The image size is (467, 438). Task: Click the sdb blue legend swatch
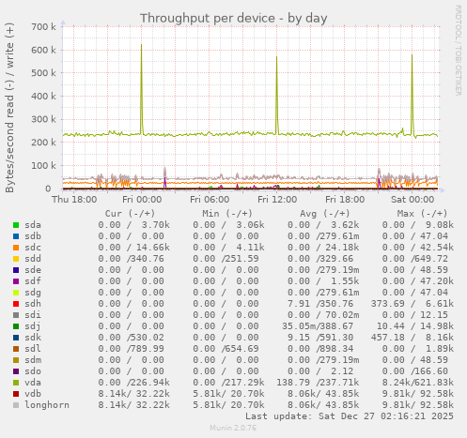[16, 236]
